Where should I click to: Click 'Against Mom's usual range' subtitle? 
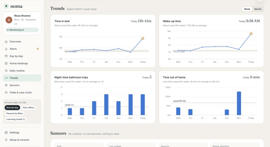tap(82, 9)
